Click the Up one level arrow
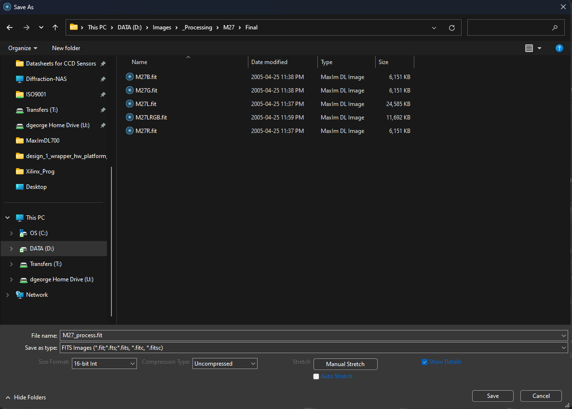Image resolution: width=572 pixels, height=409 pixels. point(55,27)
